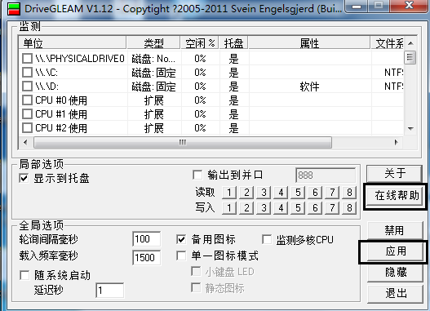This screenshot has height=311, width=430.
Task: Open 在线帮助
Action: (396, 196)
